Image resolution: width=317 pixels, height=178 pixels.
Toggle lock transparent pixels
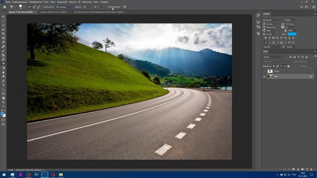click(274, 66)
